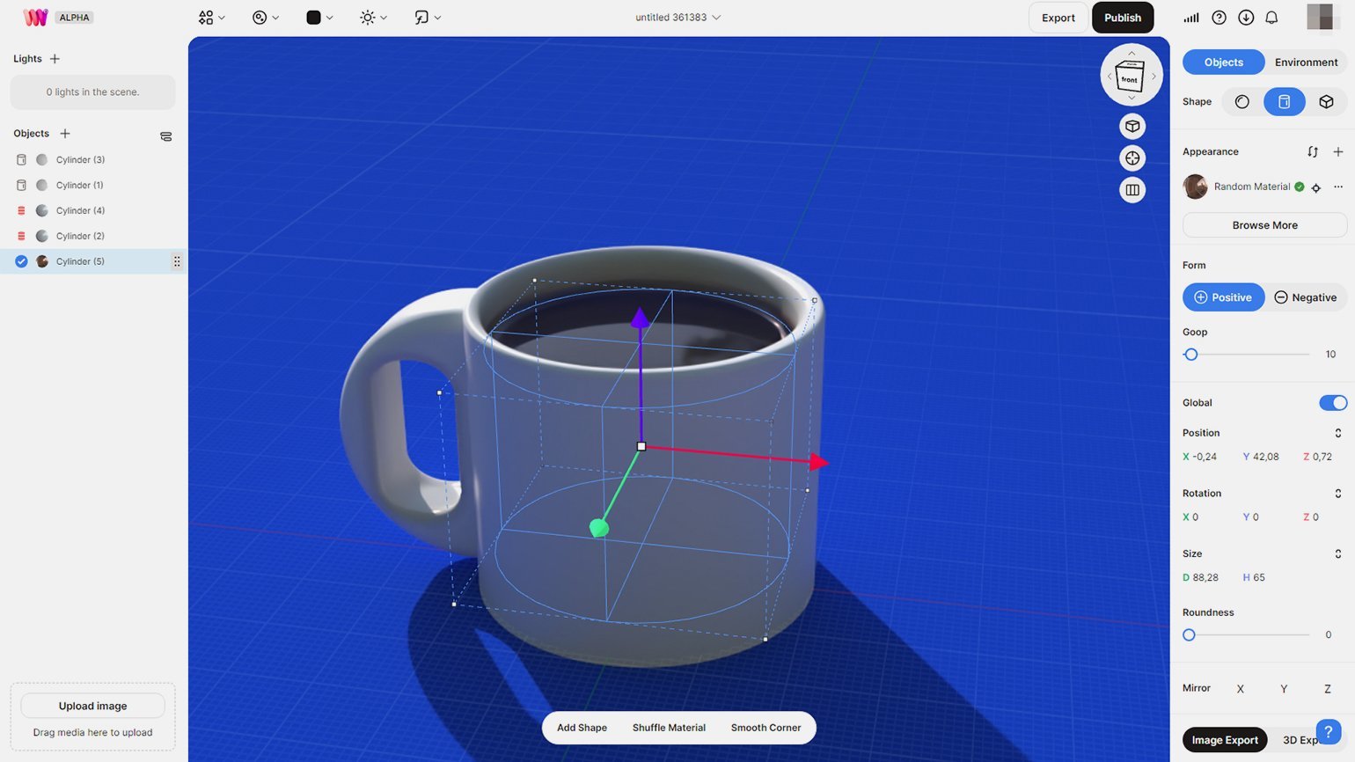
Task: Toggle the Global switch off
Action: 1332,403
